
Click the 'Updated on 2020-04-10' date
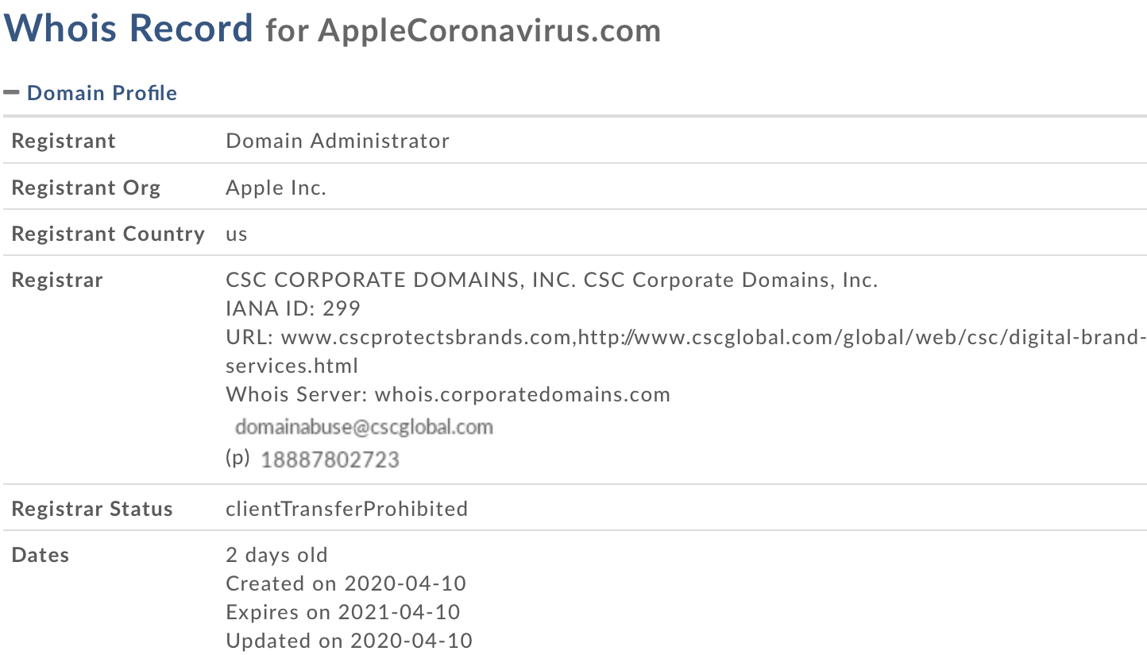349,641
